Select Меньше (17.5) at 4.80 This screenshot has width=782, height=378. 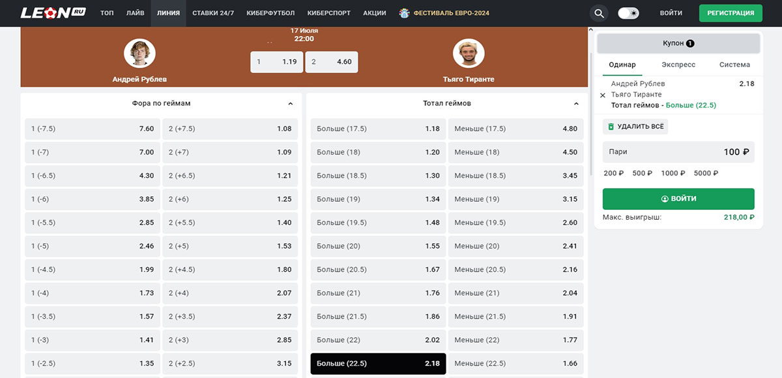(x=516, y=129)
